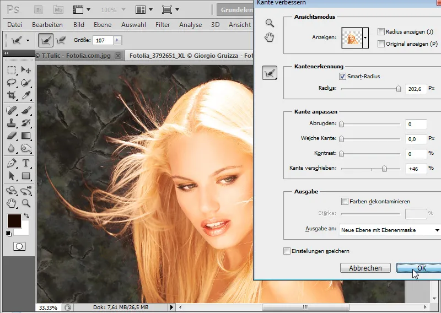Open the Bild menu
Viewport: 441px width, 313px height.
pyautogui.click(x=79, y=25)
